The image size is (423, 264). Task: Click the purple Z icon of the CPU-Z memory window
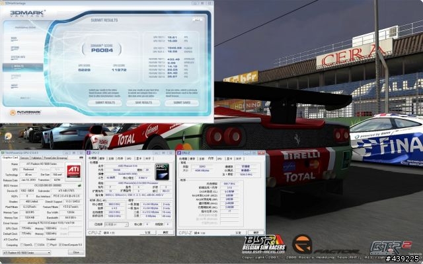[179, 152]
